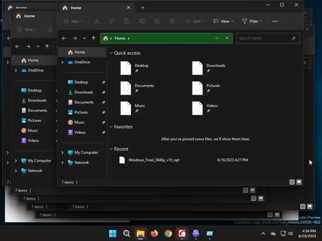The width and height of the screenshot is (322, 241).
Task: Click the Rename icon in the front window's toolbar
Action: [x=142, y=21]
